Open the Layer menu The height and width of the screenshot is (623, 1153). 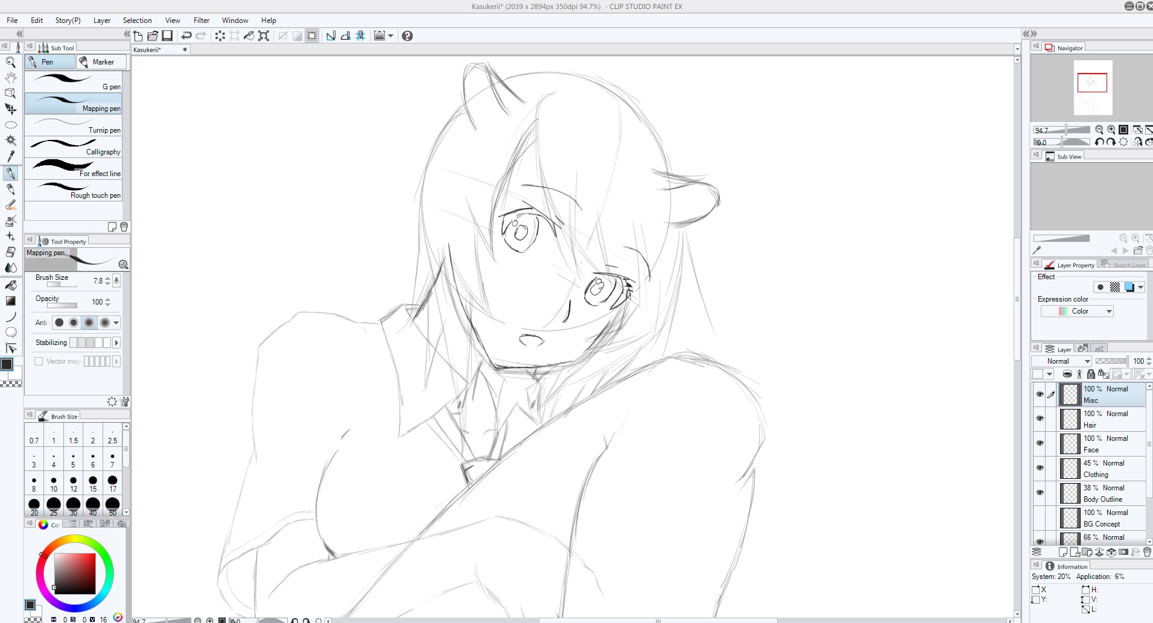(102, 20)
